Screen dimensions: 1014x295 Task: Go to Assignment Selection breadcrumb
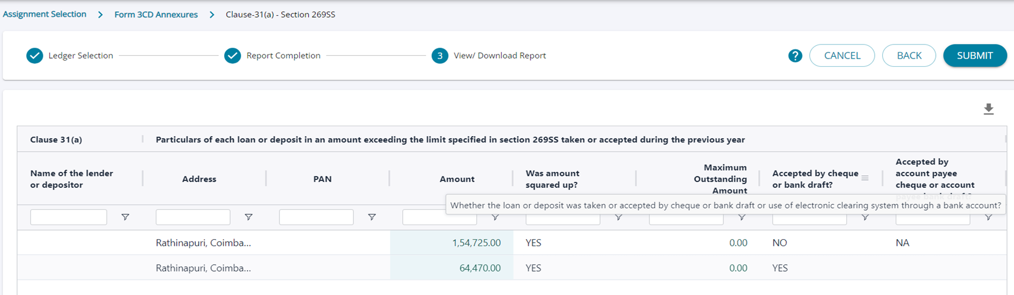[45, 14]
